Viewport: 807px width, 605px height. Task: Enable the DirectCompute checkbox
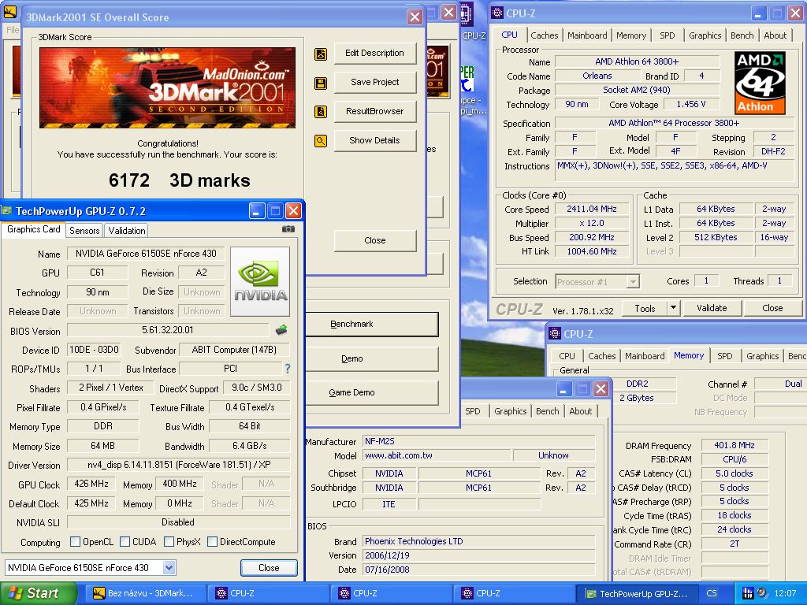pos(212,541)
